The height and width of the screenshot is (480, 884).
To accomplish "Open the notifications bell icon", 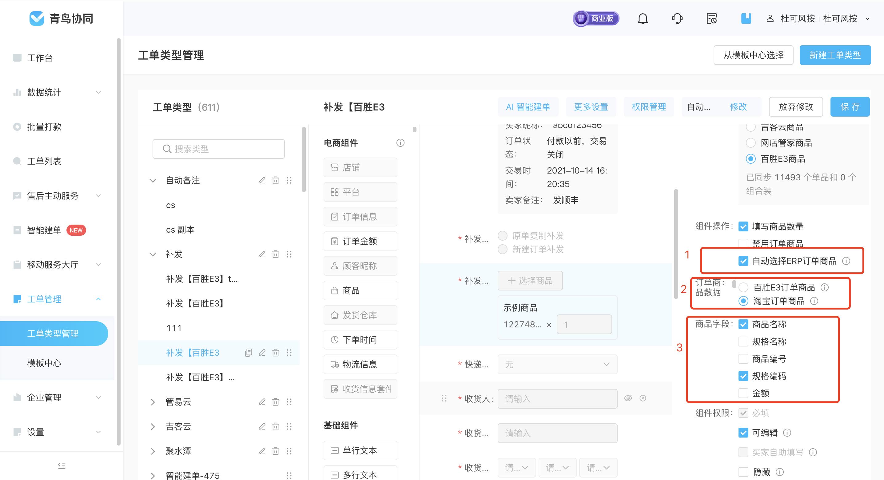I will click(643, 18).
